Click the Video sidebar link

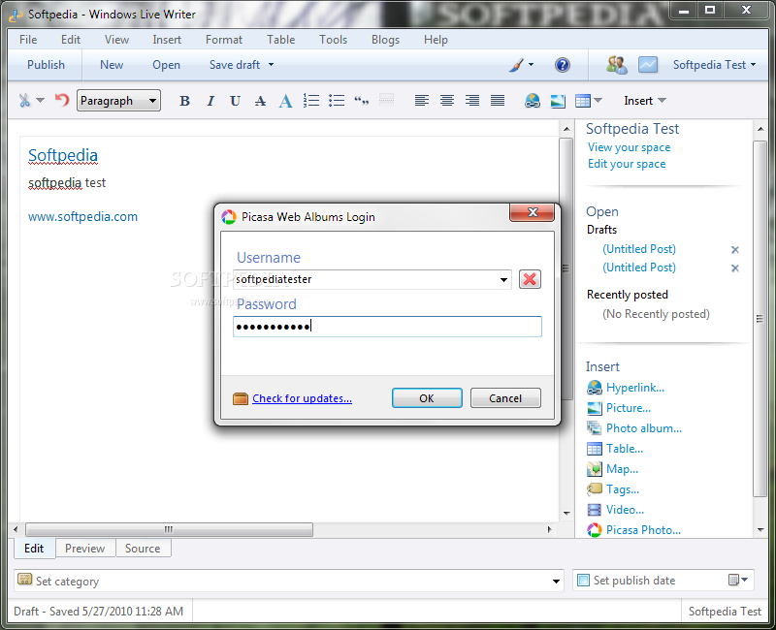click(x=625, y=510)
